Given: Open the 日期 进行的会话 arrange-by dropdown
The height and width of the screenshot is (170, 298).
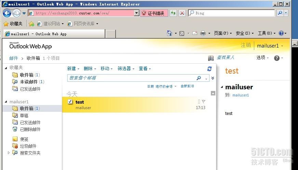Looking at the screenshot, I should point(162,86).
